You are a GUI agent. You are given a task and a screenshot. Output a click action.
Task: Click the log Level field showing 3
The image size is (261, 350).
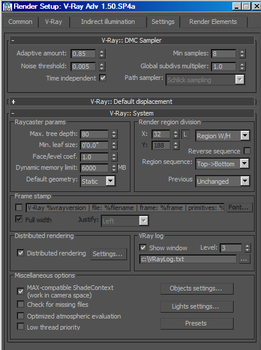pos(231,248)
